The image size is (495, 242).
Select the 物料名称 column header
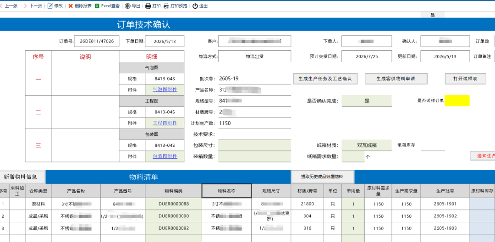(x=227, y=191)
